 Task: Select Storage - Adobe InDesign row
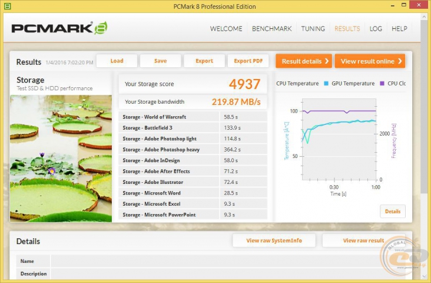pyautogui.click(x=193, y=160)
